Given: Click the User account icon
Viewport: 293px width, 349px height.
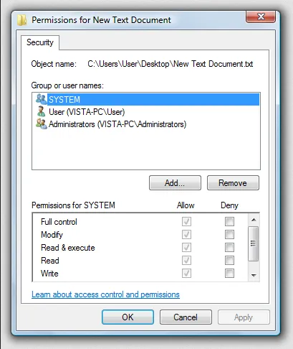Looking at the screenshot, I should point(41,111).
